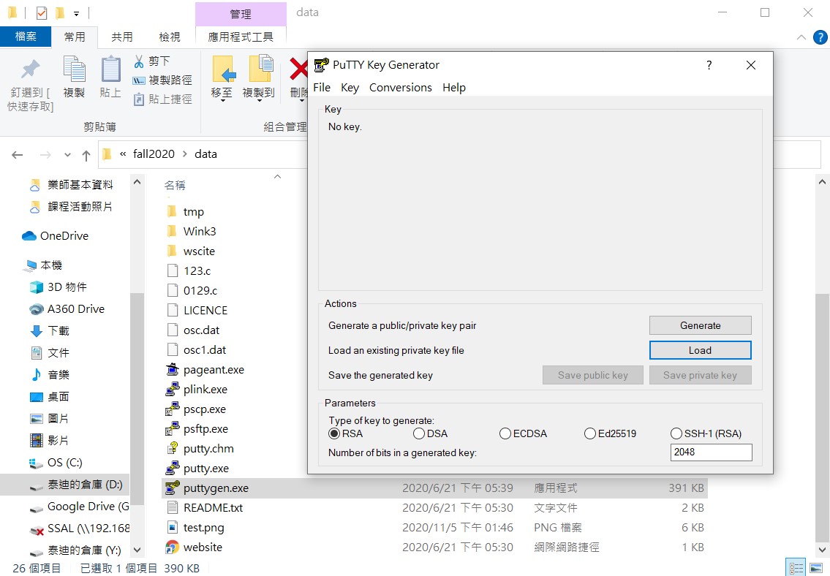
Task: Collapse the ribbon with the chevron
Action: tap(801, 37)
